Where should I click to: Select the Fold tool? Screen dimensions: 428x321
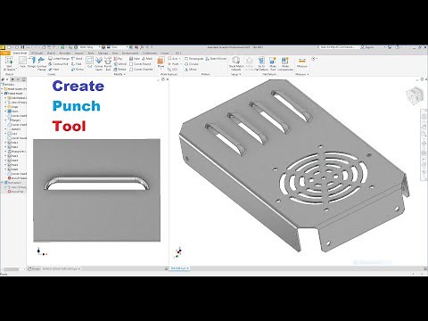point(77,64)
